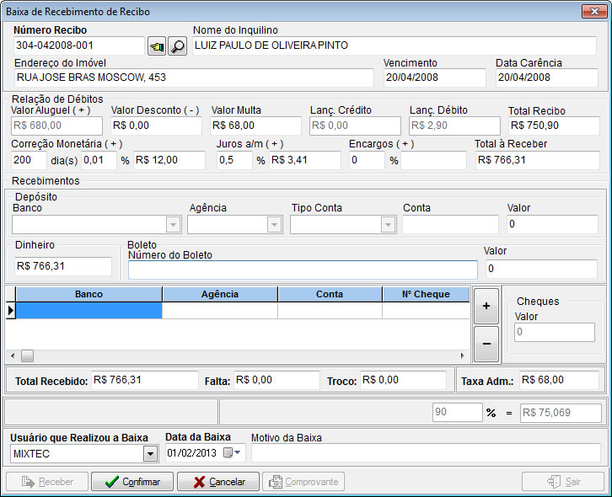Screen dimensions: 612x497
Task: Expand the Banco dropdown in Depósito
Action: point(174,224)
